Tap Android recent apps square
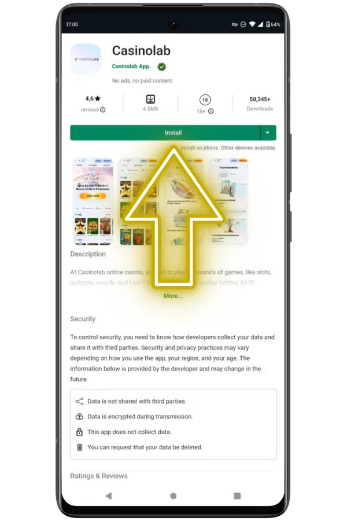This screenshot has width=347, height=521. (237, 496)
